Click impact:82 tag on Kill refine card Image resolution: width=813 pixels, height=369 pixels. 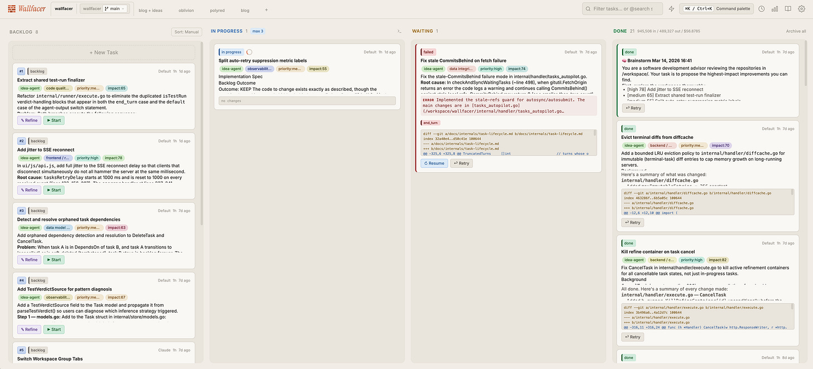pyautogui.click(x=718, y=260)
